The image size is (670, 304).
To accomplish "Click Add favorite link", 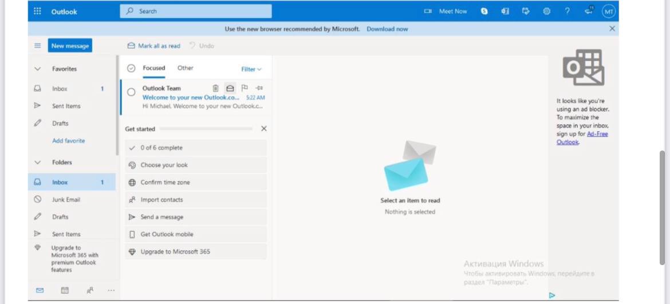I will click(x=68, y=140).
